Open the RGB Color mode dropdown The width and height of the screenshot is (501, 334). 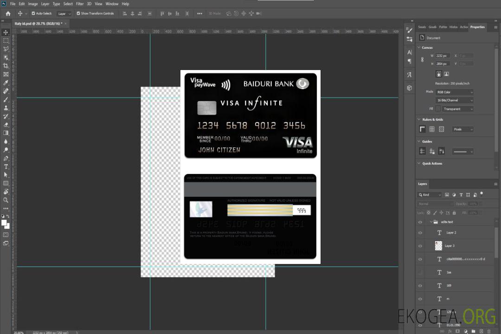(454, 92)
